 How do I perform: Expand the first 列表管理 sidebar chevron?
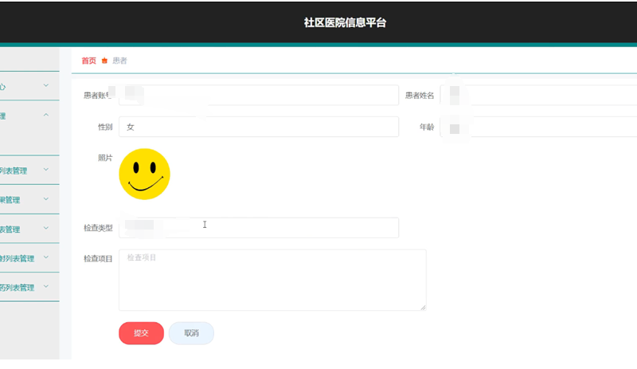[45, 170]
